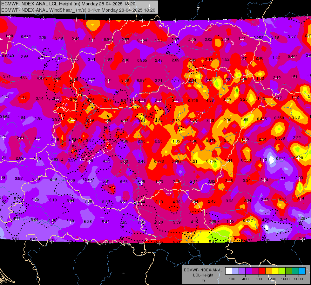Image resolution: width=311 pixels, height=285 pixels.
Task: Click the wind shear value 0.253
Action: pyautogui.click(x=259, y=38)
